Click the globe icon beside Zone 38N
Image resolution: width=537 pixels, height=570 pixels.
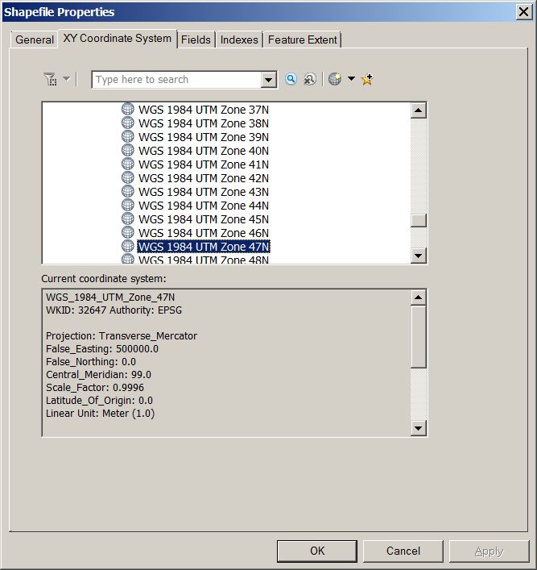tap(127, 123)
